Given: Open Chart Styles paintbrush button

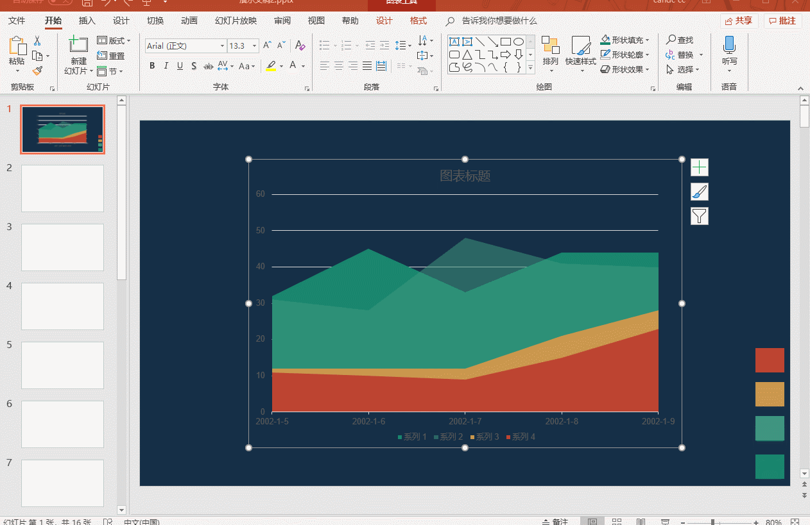Looking at the screenshot, I should coord(699,192).
